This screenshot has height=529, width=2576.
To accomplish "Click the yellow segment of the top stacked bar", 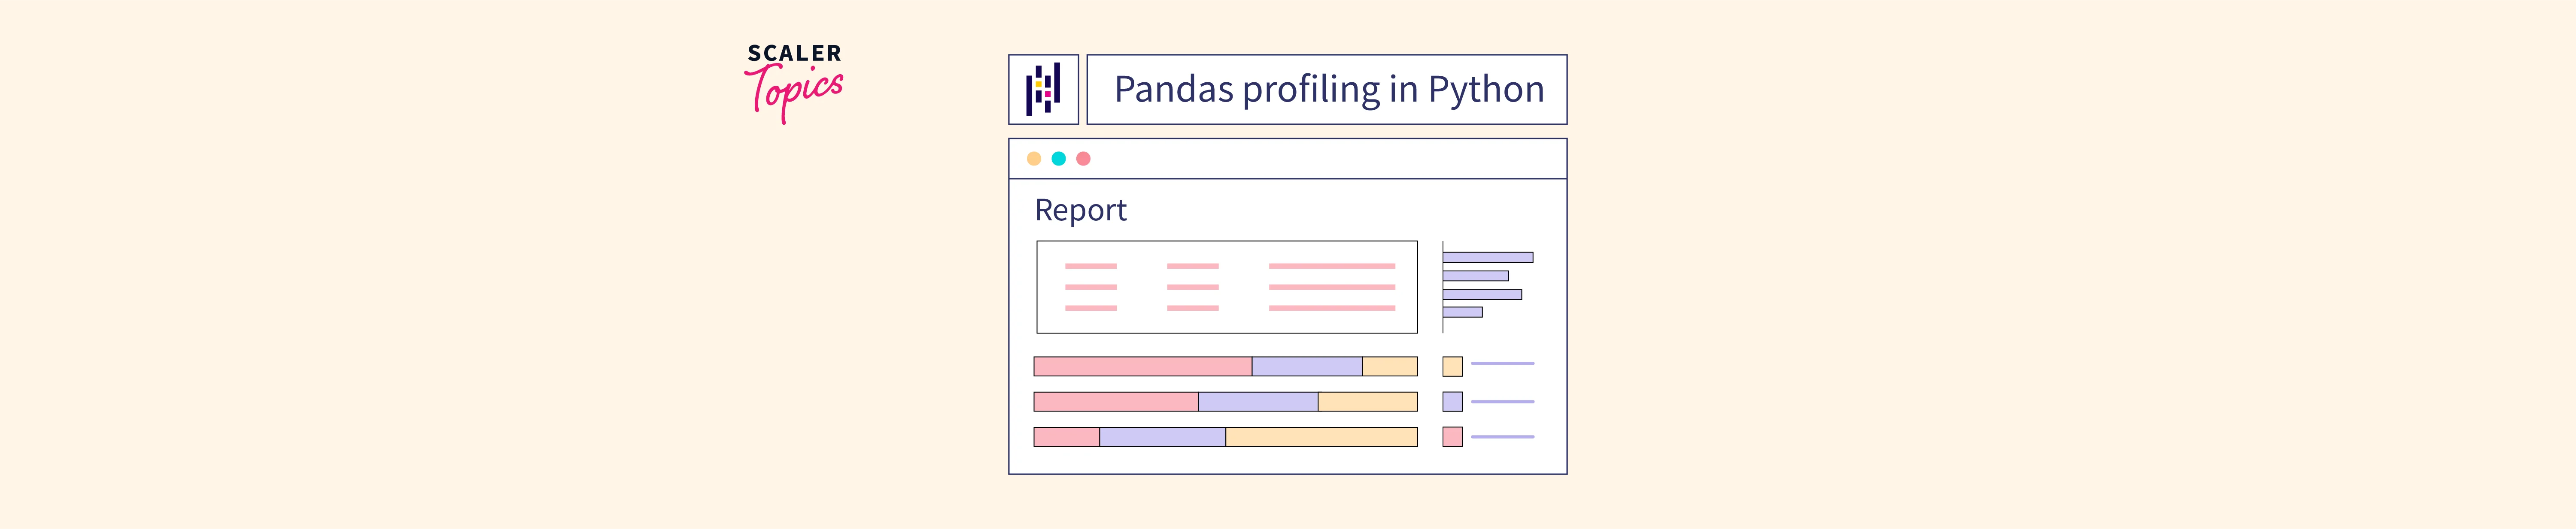I will (1389, 366).
